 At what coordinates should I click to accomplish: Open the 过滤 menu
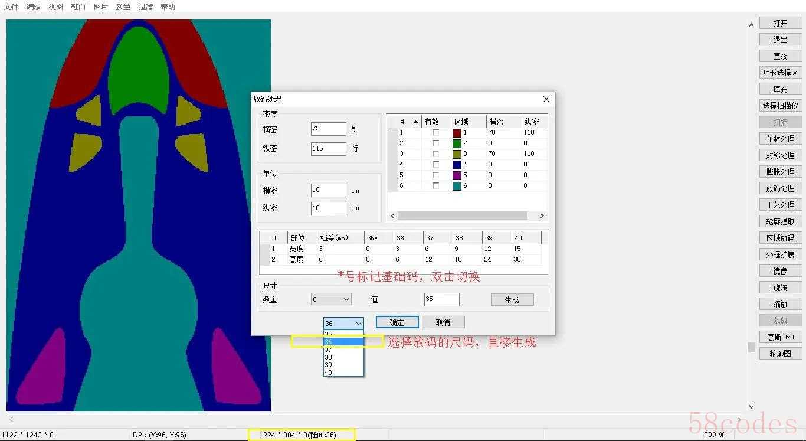146,7
